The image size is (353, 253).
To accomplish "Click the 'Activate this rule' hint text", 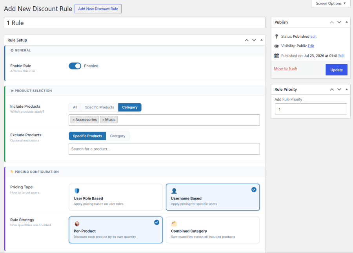I will [x=22, y=71].
